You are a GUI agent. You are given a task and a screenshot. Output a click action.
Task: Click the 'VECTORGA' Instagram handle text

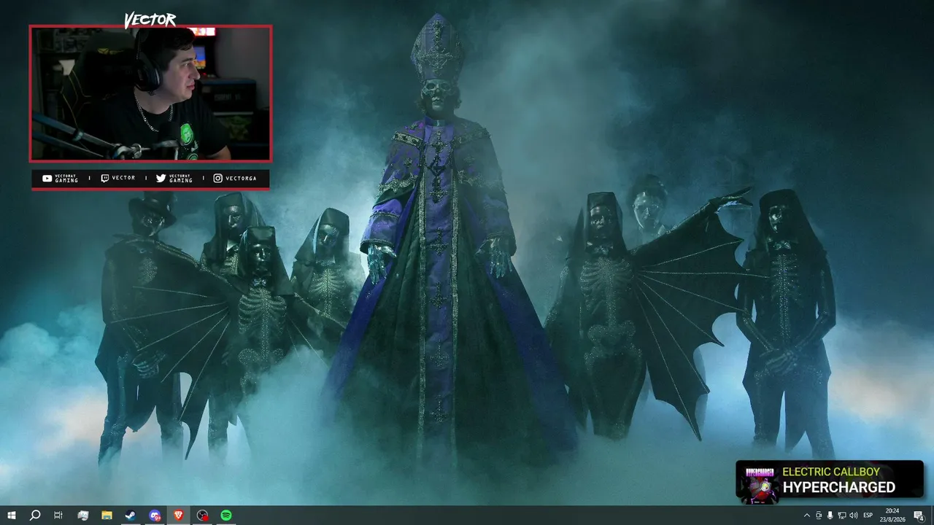coord(242,179)
